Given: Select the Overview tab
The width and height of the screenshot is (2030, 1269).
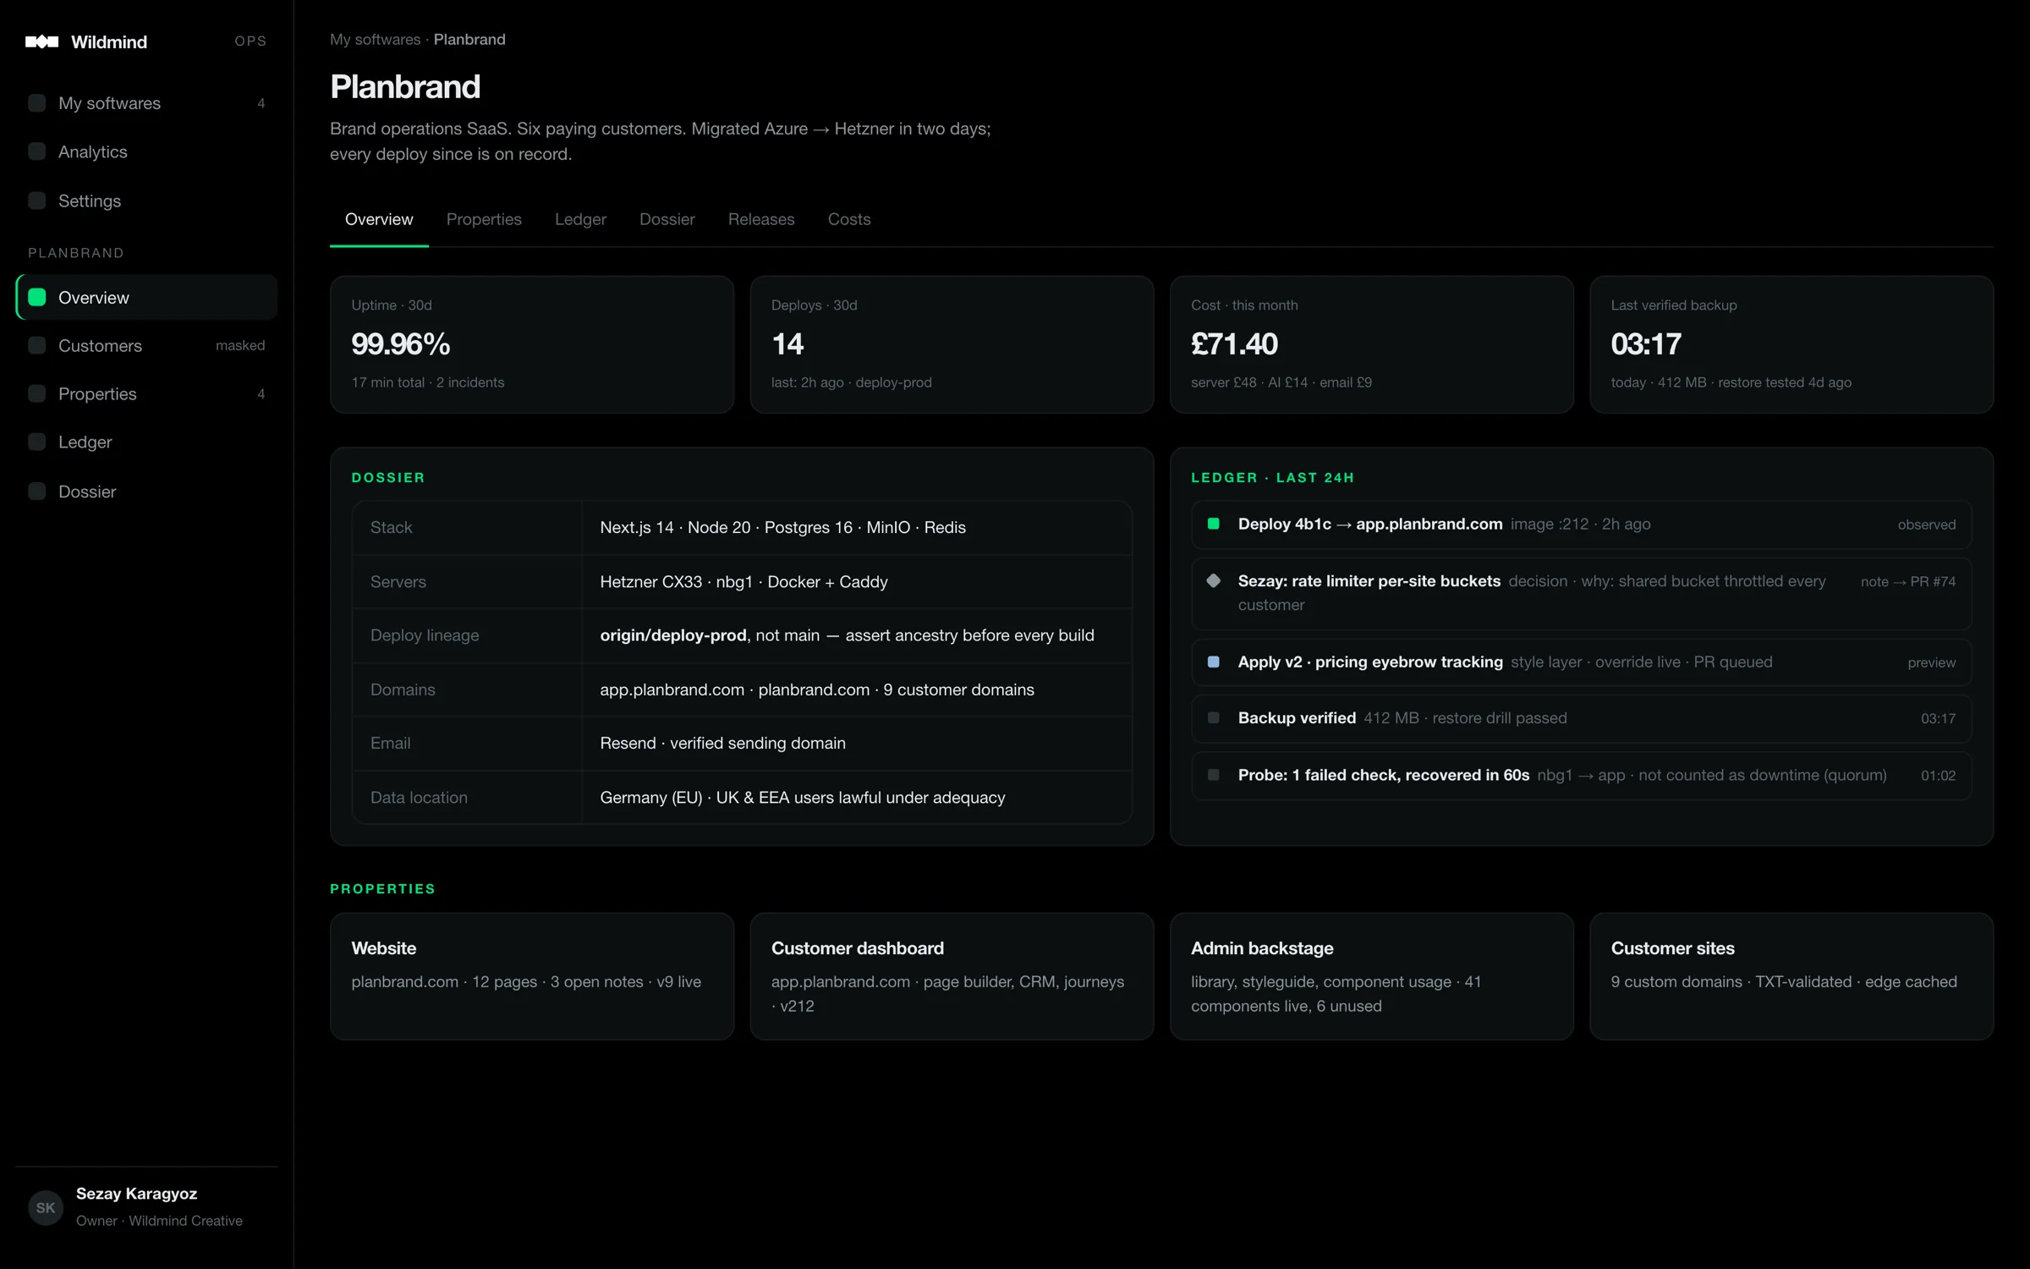Looking at the screenshot, I should (379, 219).
